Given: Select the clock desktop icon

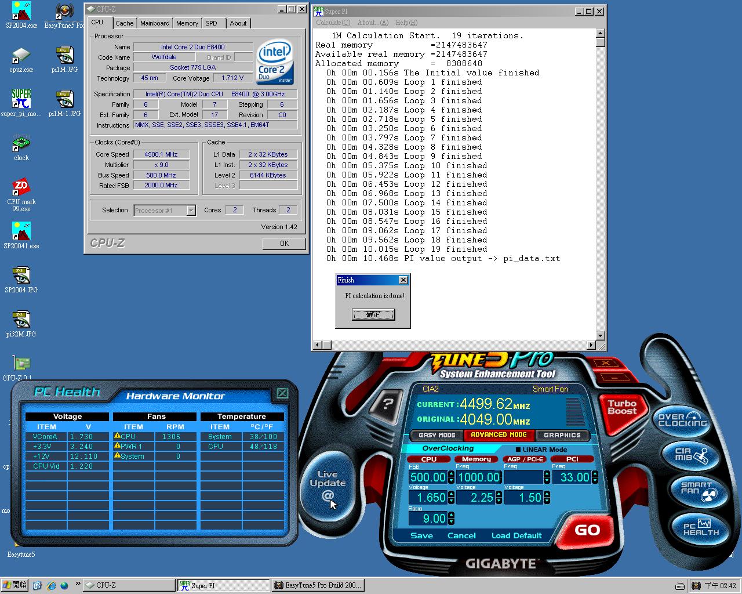Looking at the screenshot, I should [x=21, y=147].
